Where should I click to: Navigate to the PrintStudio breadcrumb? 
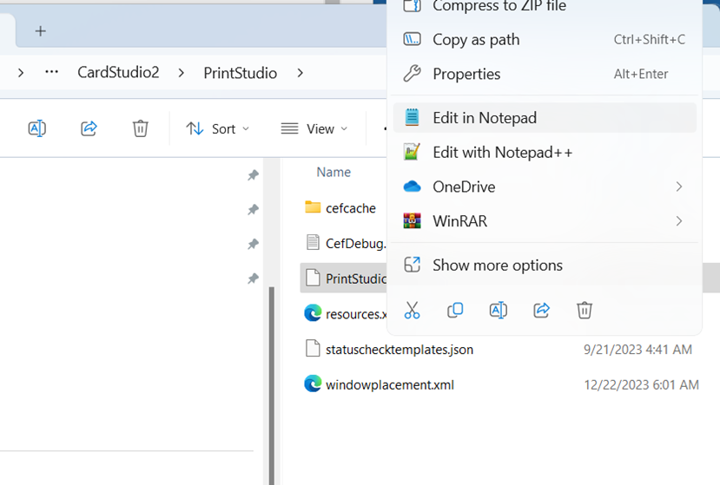point(241,73)
